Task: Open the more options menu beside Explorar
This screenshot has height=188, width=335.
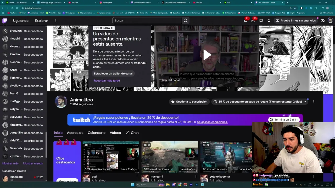Action: 56,21
